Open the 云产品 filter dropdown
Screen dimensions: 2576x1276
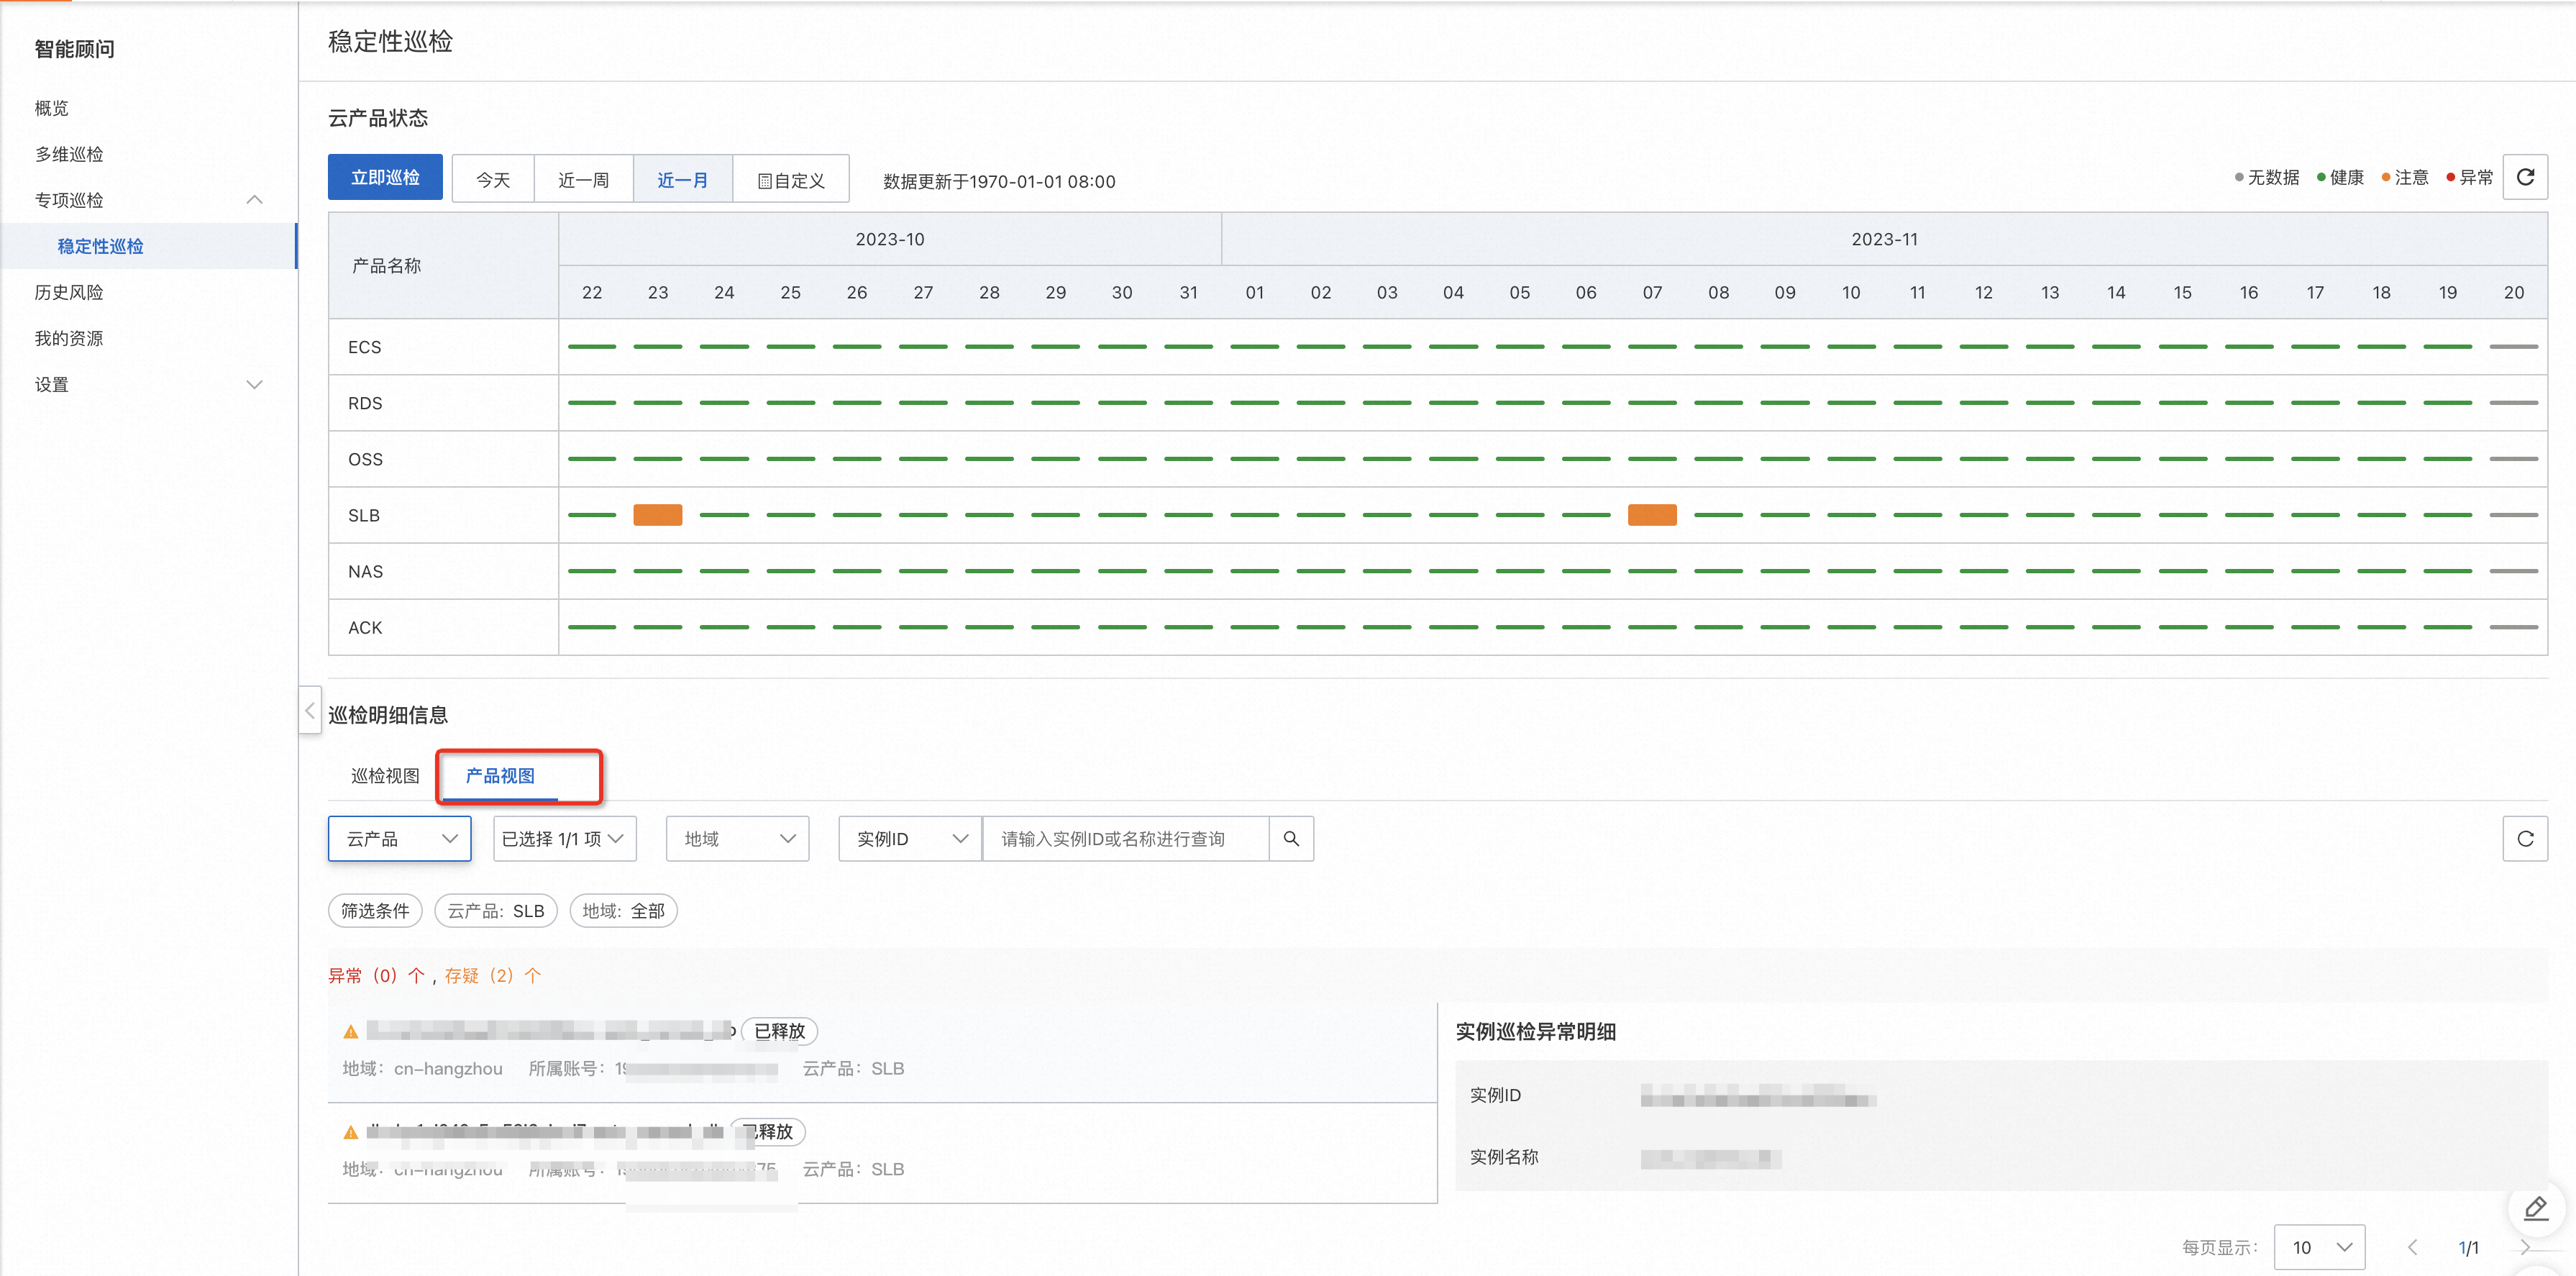coord(399,838)
